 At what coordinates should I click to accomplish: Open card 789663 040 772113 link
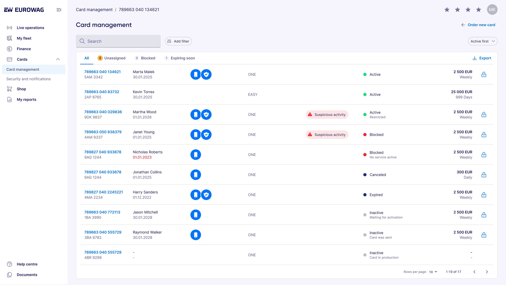102,212
